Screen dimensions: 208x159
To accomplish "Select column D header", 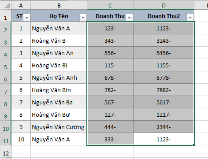I will tap(163, 6).
